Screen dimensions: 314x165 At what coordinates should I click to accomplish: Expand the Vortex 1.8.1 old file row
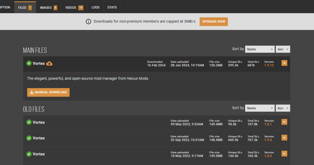[284, 122]
